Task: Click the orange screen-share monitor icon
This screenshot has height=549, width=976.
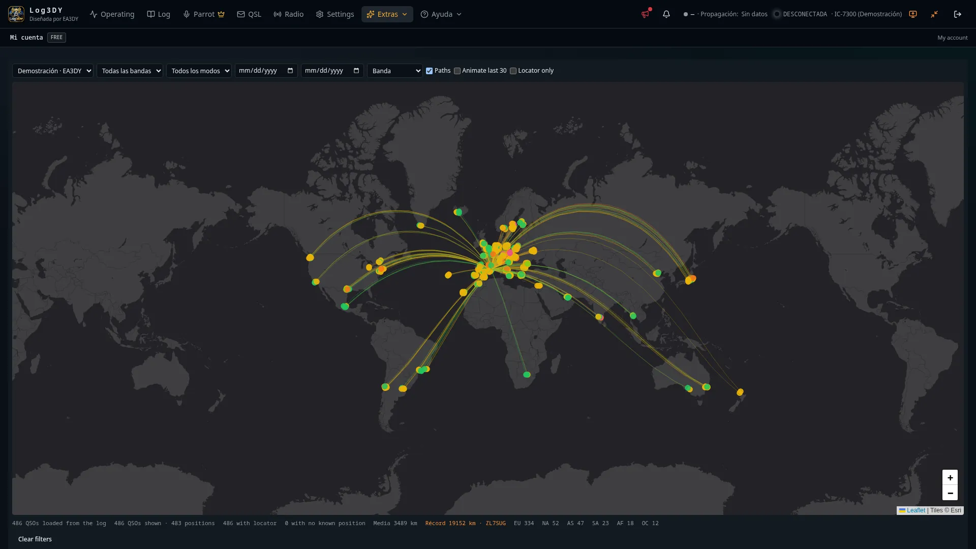Action: (913, 14)
